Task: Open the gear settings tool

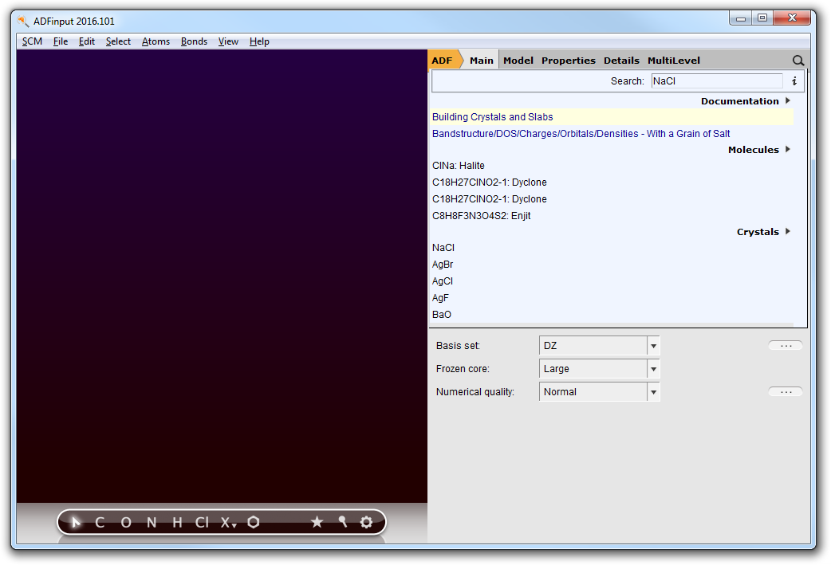Action: coord(366,522)
